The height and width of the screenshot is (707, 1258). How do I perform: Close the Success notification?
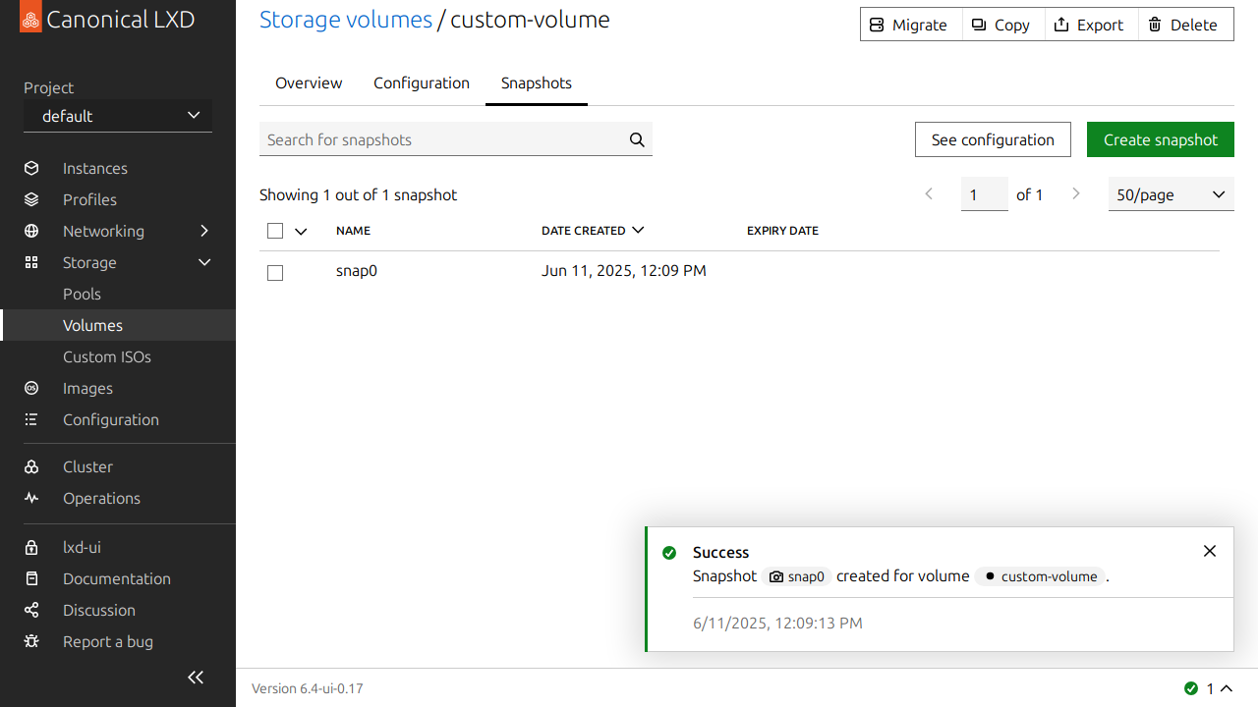1210,551
